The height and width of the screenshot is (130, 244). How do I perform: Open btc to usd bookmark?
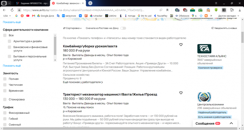[145, 16]
